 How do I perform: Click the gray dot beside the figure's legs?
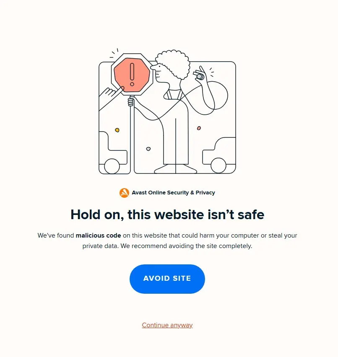[148, 149]
